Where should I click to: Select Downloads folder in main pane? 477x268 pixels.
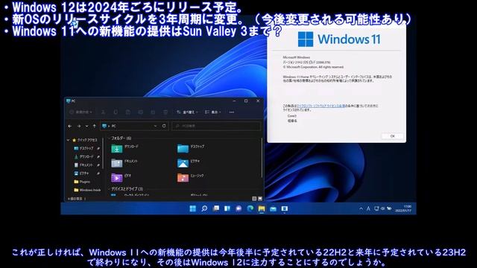[125, 148]
